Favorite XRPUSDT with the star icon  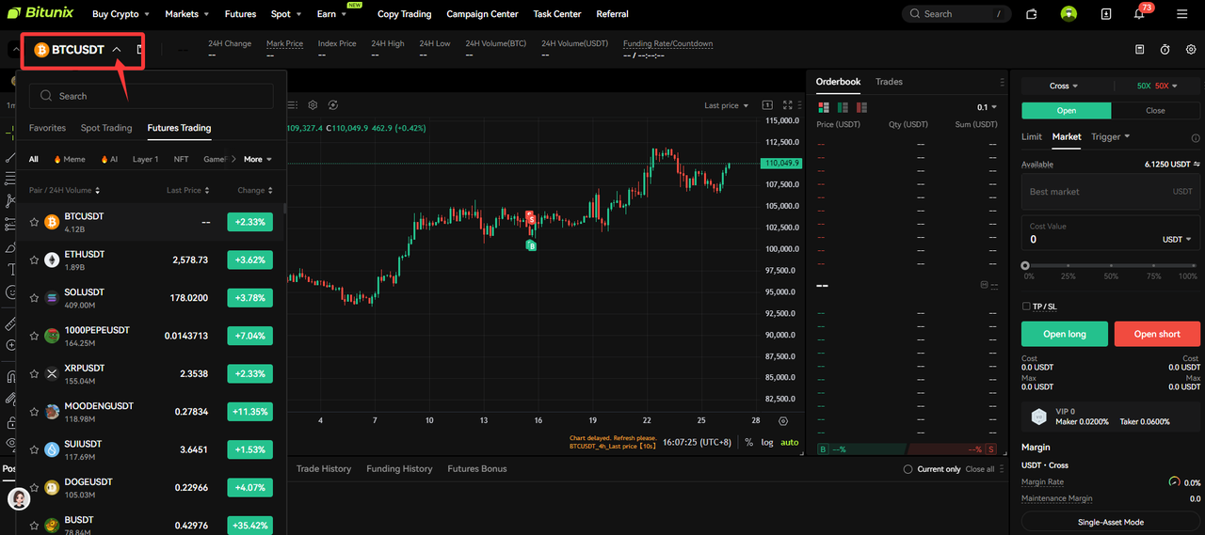[34, 374]
